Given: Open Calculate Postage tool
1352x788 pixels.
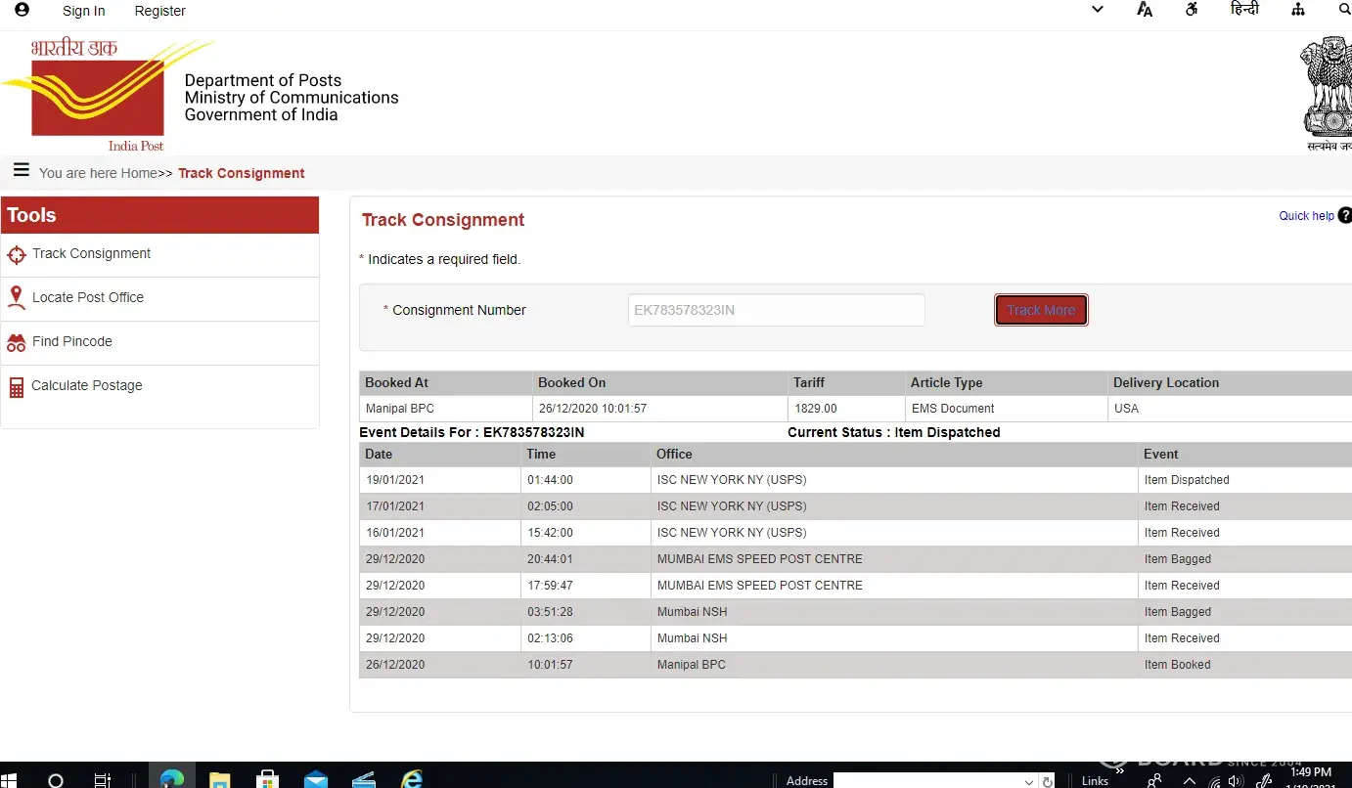Looking at the screenshot, I should pos(86,386).
